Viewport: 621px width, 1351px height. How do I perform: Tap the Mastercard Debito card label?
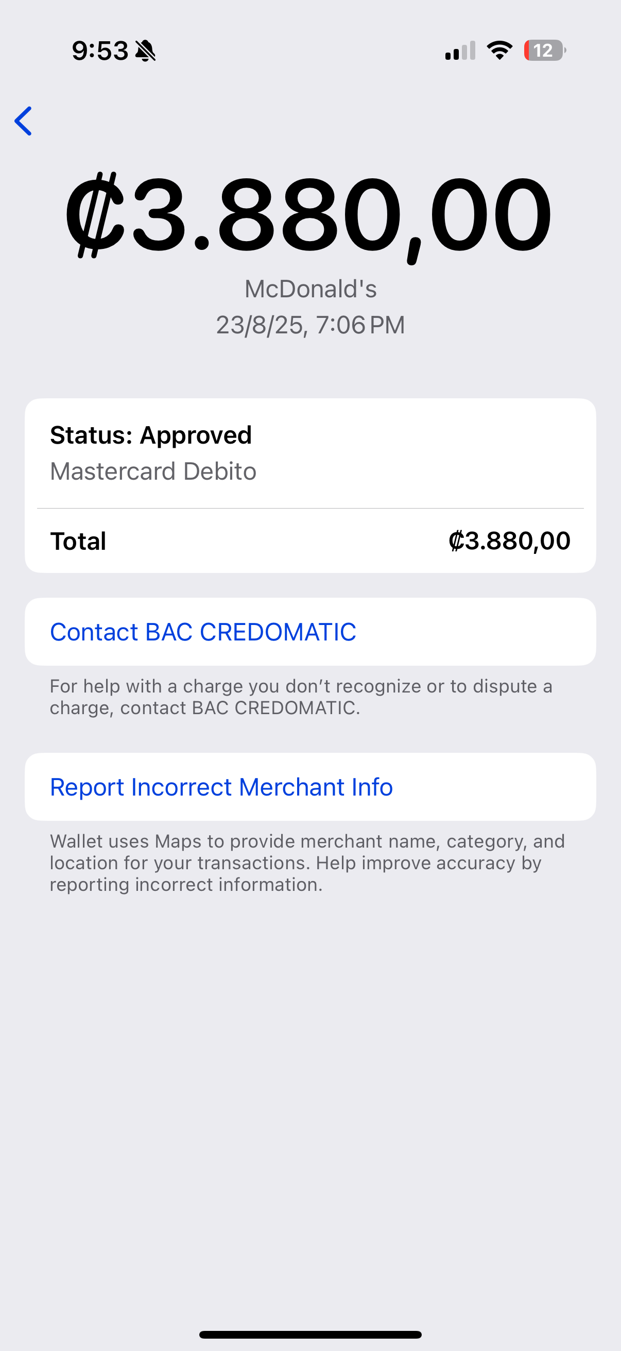point(153,471)
